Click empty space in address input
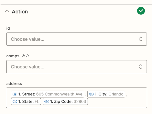Image resolution: width=152 pixels, height=114 pixels. click(116, 102)
